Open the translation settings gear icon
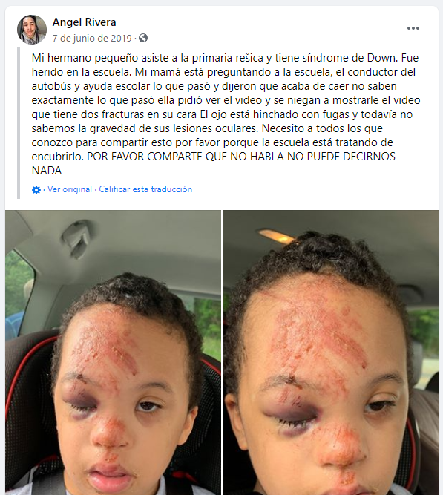This screenshot has height=495, width=443. [36, 190]
